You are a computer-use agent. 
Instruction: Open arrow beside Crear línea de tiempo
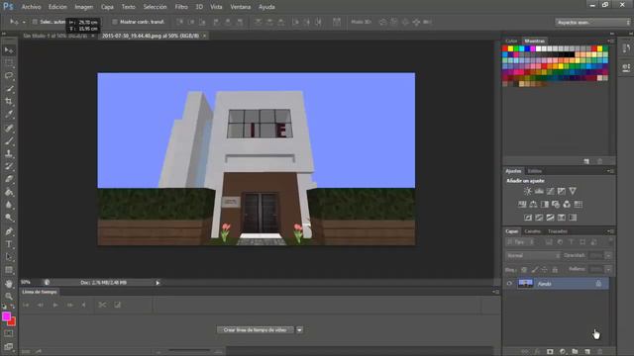(x=299, y=330)
